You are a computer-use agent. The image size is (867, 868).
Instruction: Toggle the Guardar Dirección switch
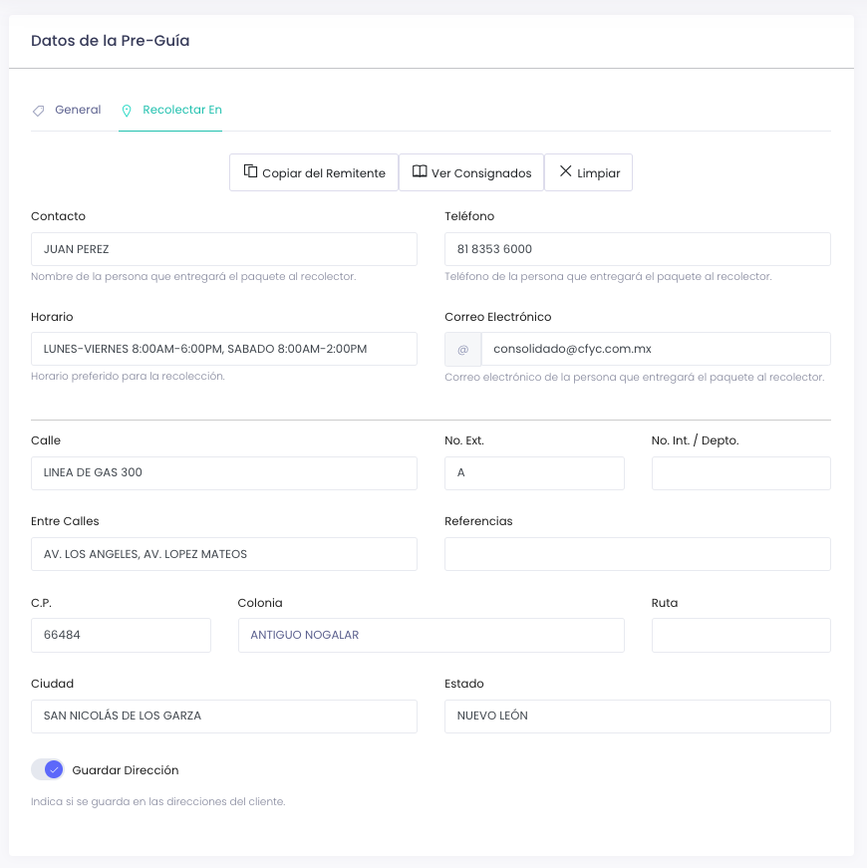[x=47, y=769]
